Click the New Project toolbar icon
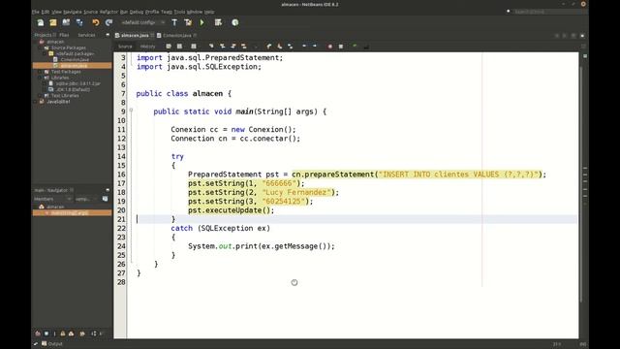 click(x=53, y=22)
